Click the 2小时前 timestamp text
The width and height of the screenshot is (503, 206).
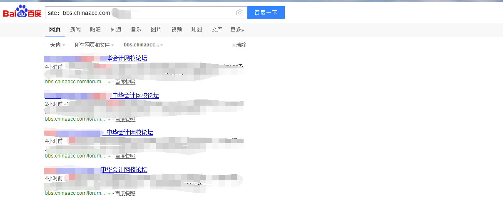[x=54, y=104]
